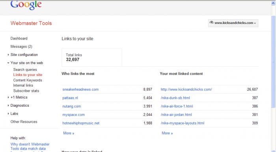Click the 386 link count
The width and height of the screenshot is (276, 152).
point(255,106)
